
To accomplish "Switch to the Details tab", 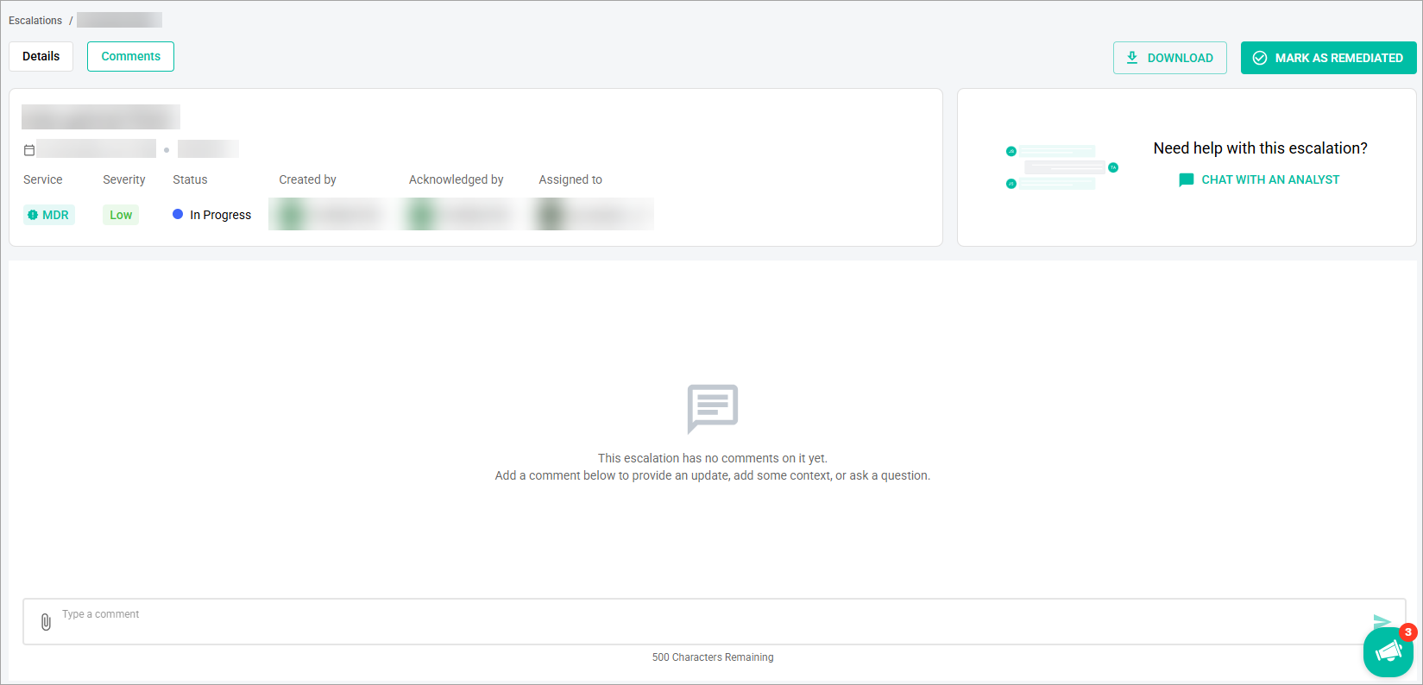I will tap(41, 56).
